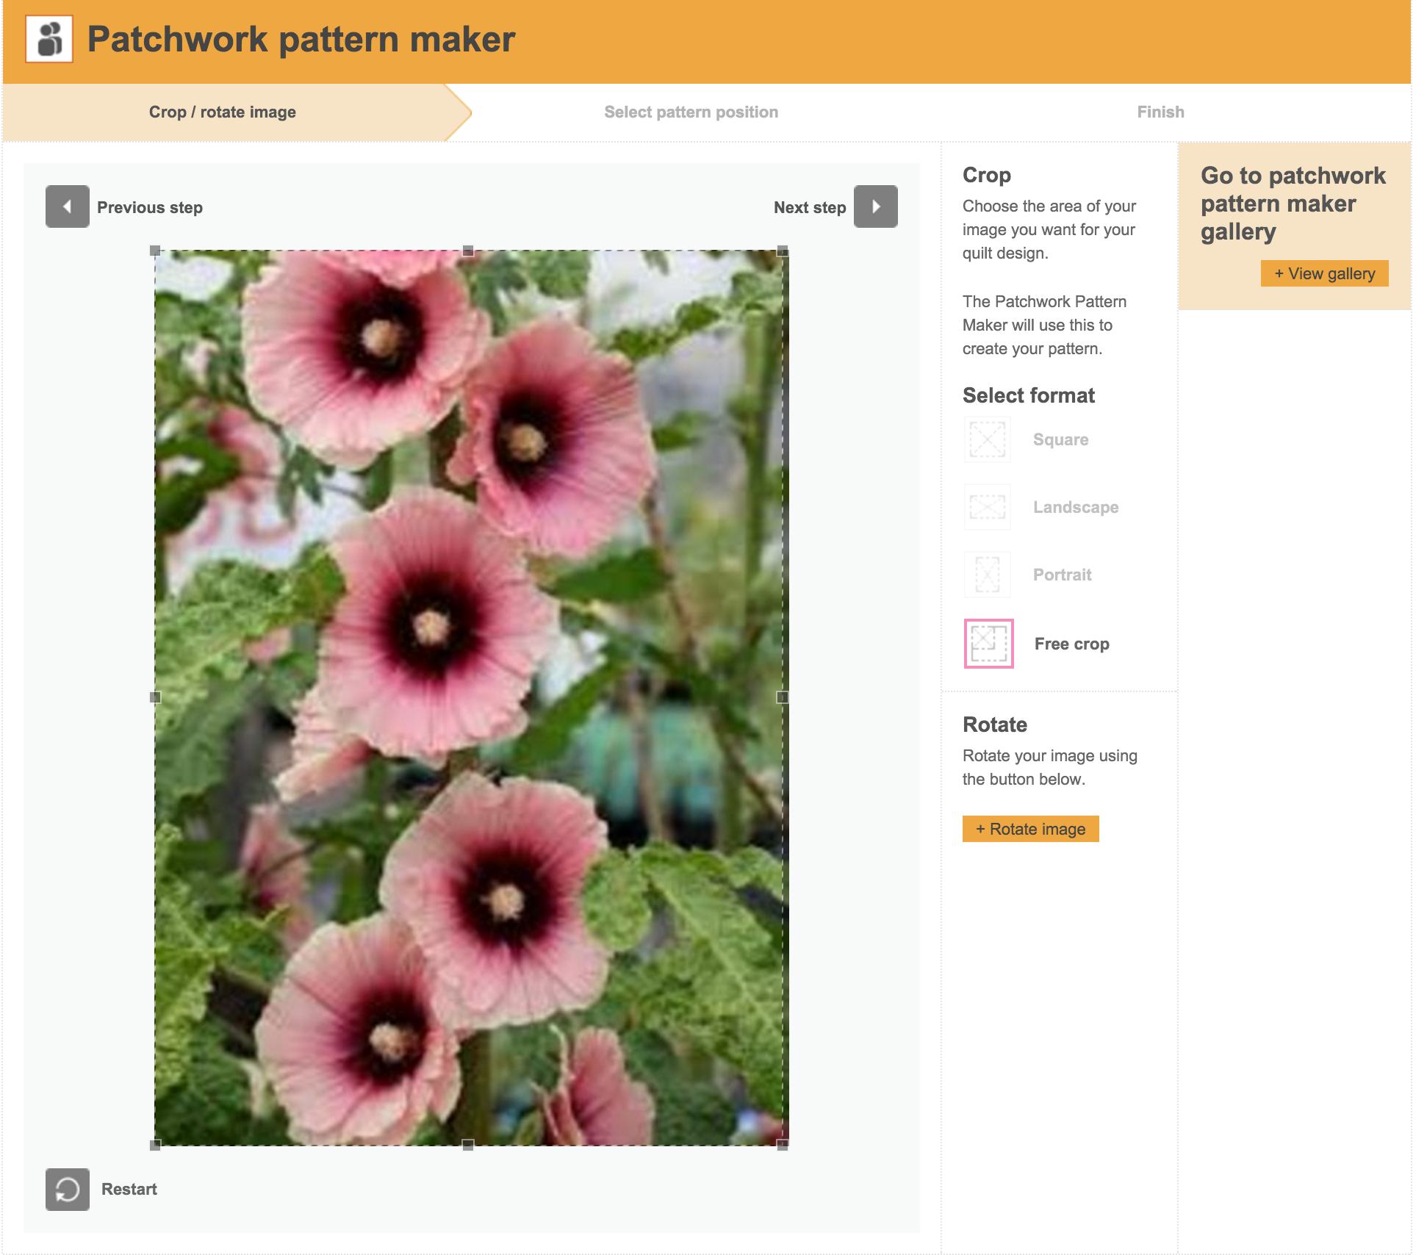Click the right-middle crop edge handle

point(782,697)
